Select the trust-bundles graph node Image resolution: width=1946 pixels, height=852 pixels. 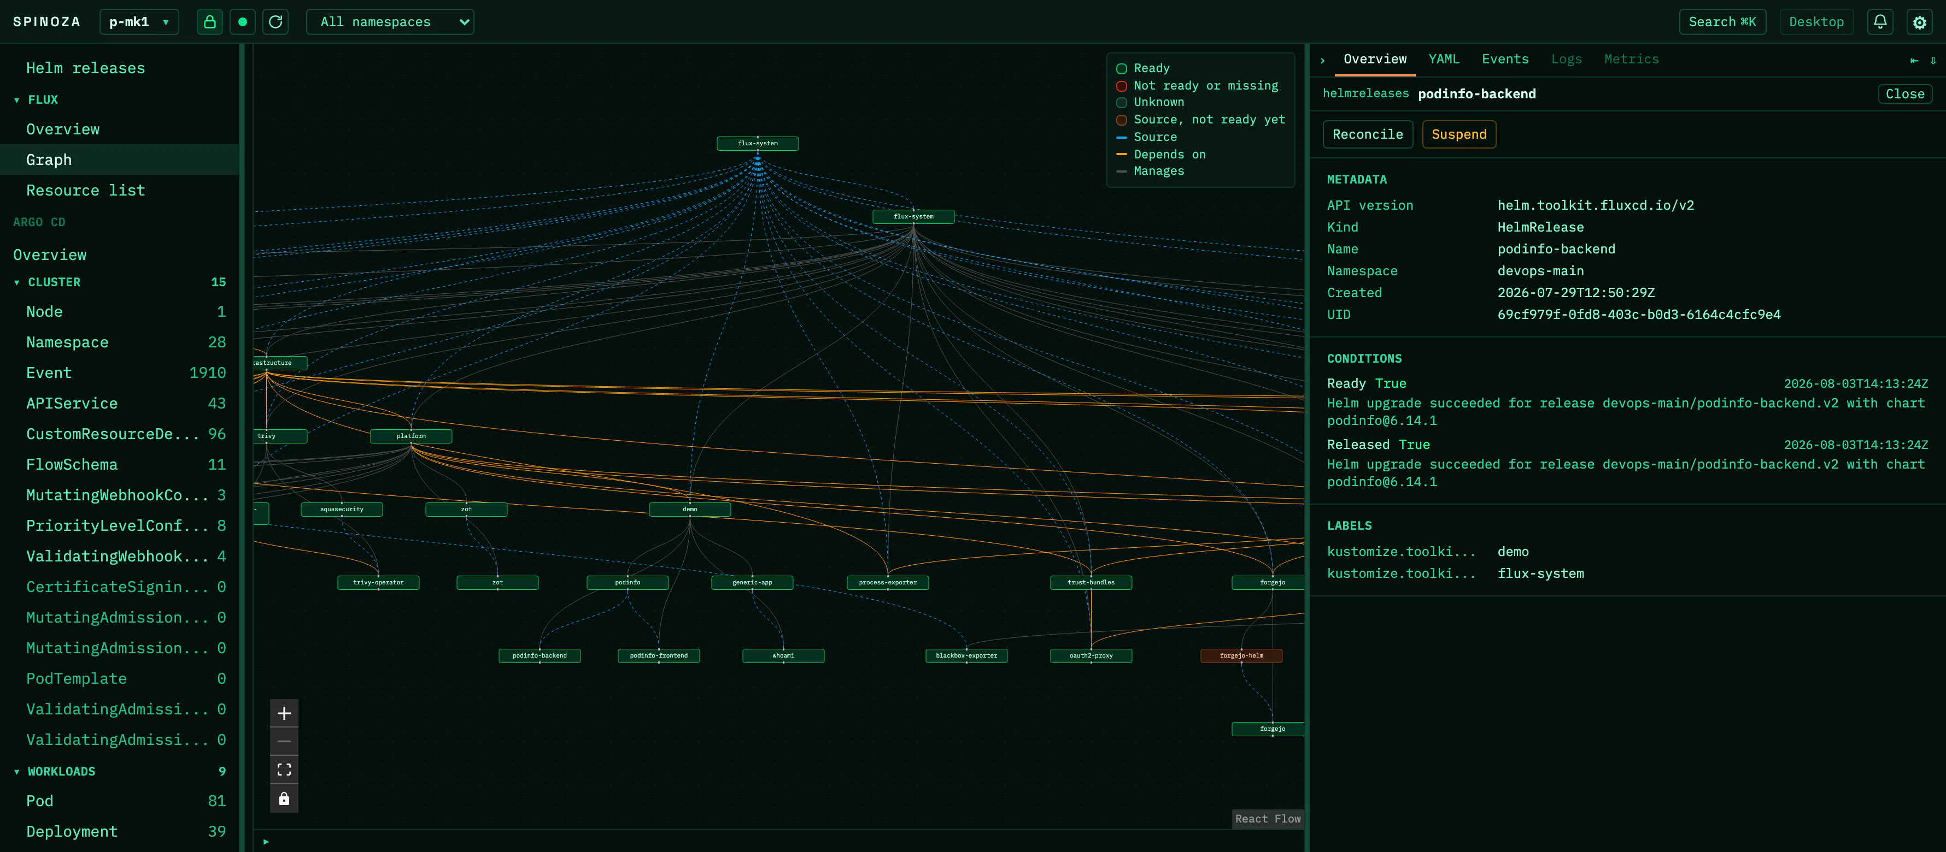click(1091, 583)
